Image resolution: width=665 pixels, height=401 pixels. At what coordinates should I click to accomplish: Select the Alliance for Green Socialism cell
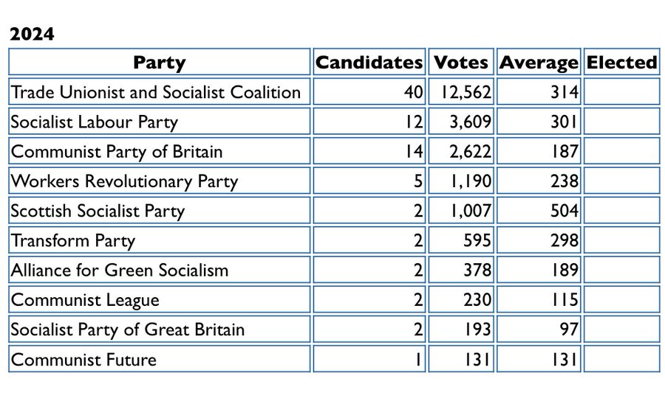coord(160,270)
